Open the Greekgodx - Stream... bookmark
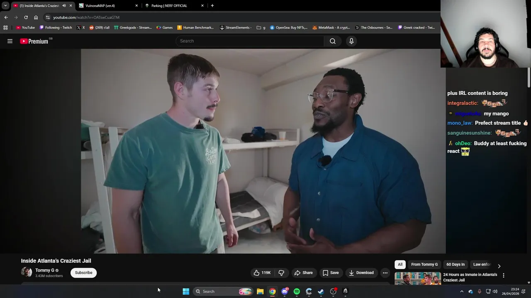The image size is (531, 298). 133,28
